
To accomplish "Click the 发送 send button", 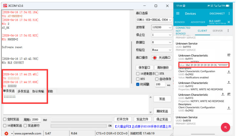I will point(162,99).
